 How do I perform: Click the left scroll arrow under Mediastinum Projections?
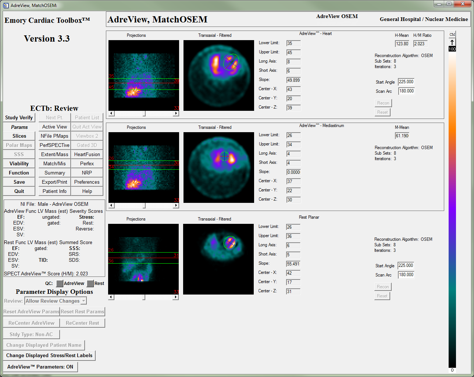pyautogui.click(x=111, y=205)
